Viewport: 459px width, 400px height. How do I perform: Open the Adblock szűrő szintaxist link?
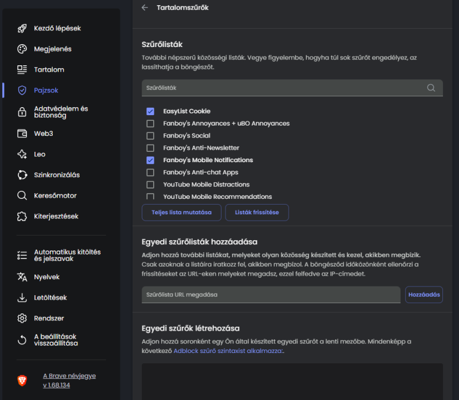click(228, 351)
